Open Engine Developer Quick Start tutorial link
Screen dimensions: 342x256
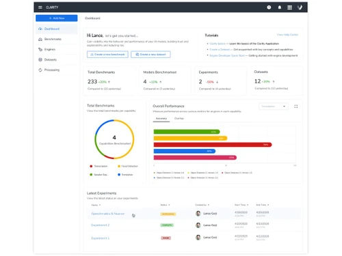click(x=227, y=55)
